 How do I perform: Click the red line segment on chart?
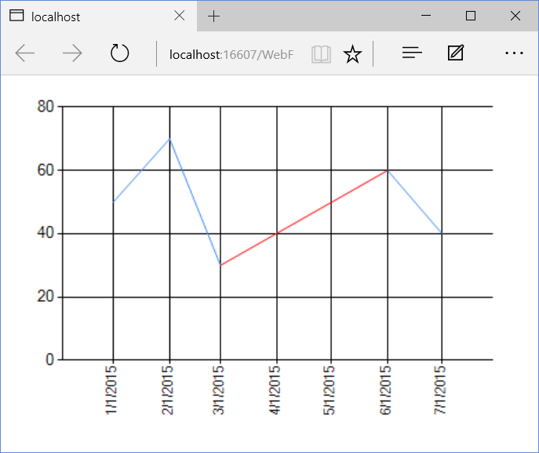(304, 217)
